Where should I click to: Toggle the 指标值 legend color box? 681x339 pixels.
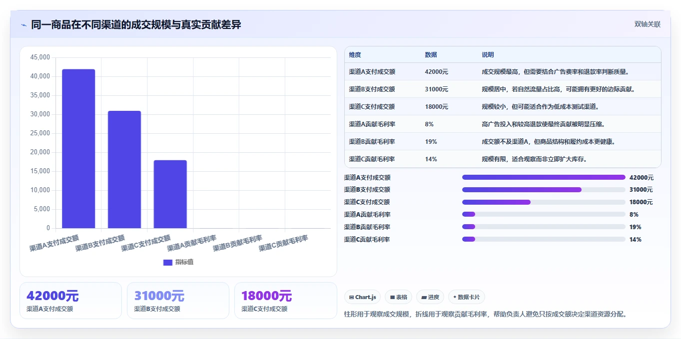(x=168, y=262)
